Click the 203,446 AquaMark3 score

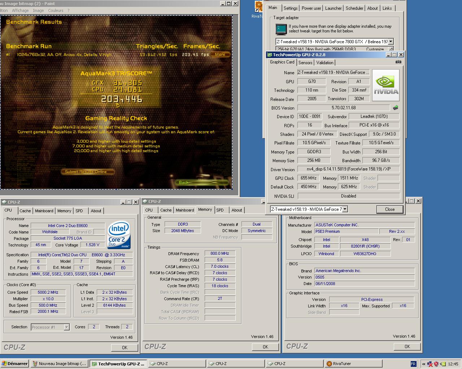point(122,99)
